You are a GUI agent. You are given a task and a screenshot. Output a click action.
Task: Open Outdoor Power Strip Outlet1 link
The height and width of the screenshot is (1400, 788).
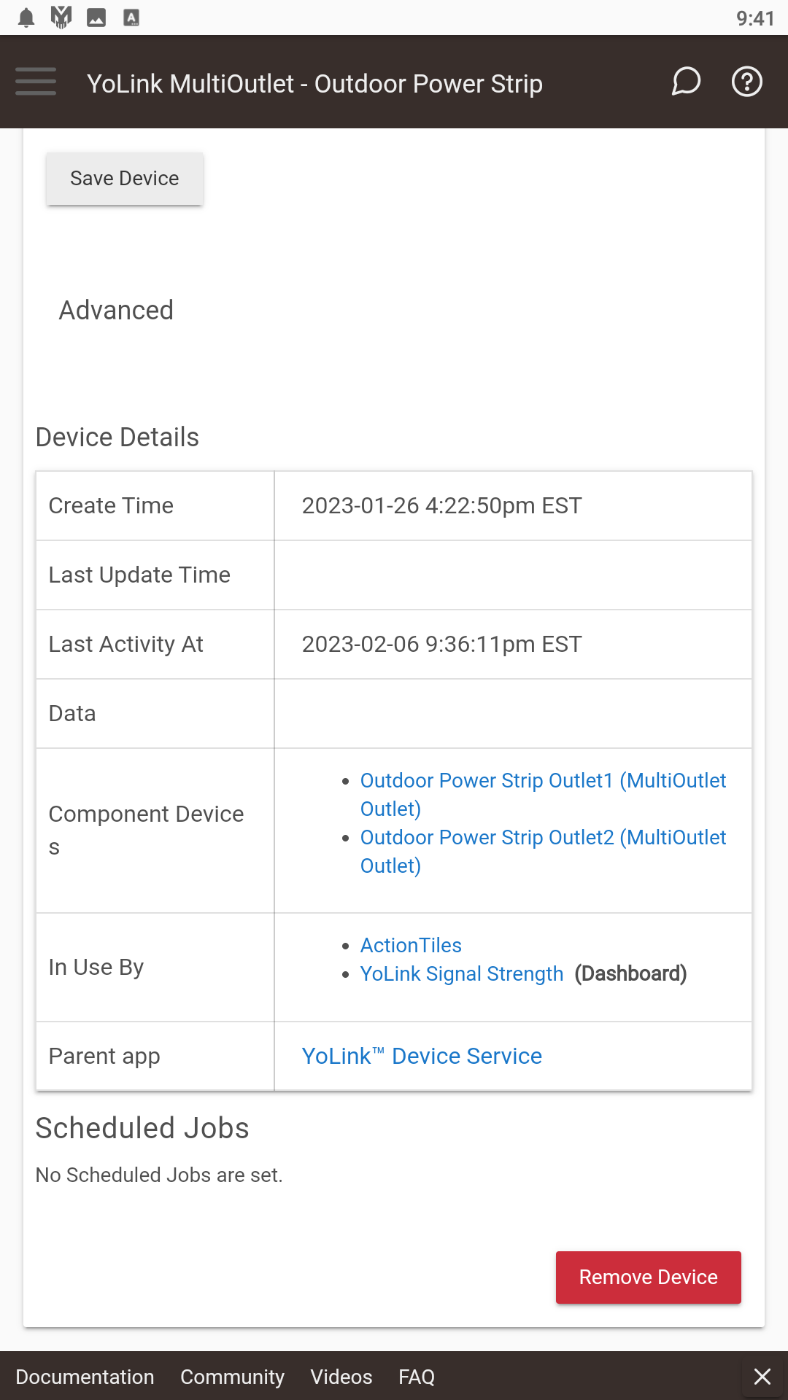(543, 795)
